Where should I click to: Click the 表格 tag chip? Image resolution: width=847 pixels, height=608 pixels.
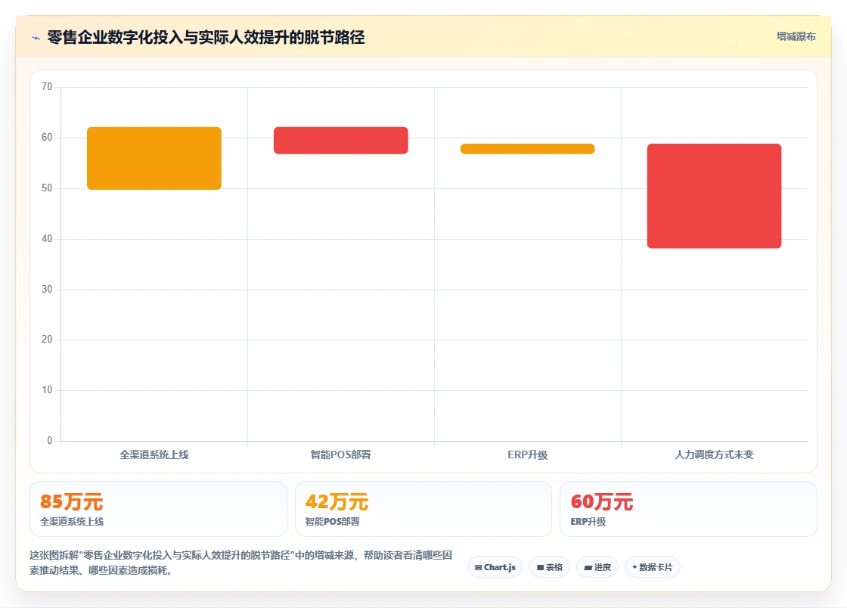[549, 567]
